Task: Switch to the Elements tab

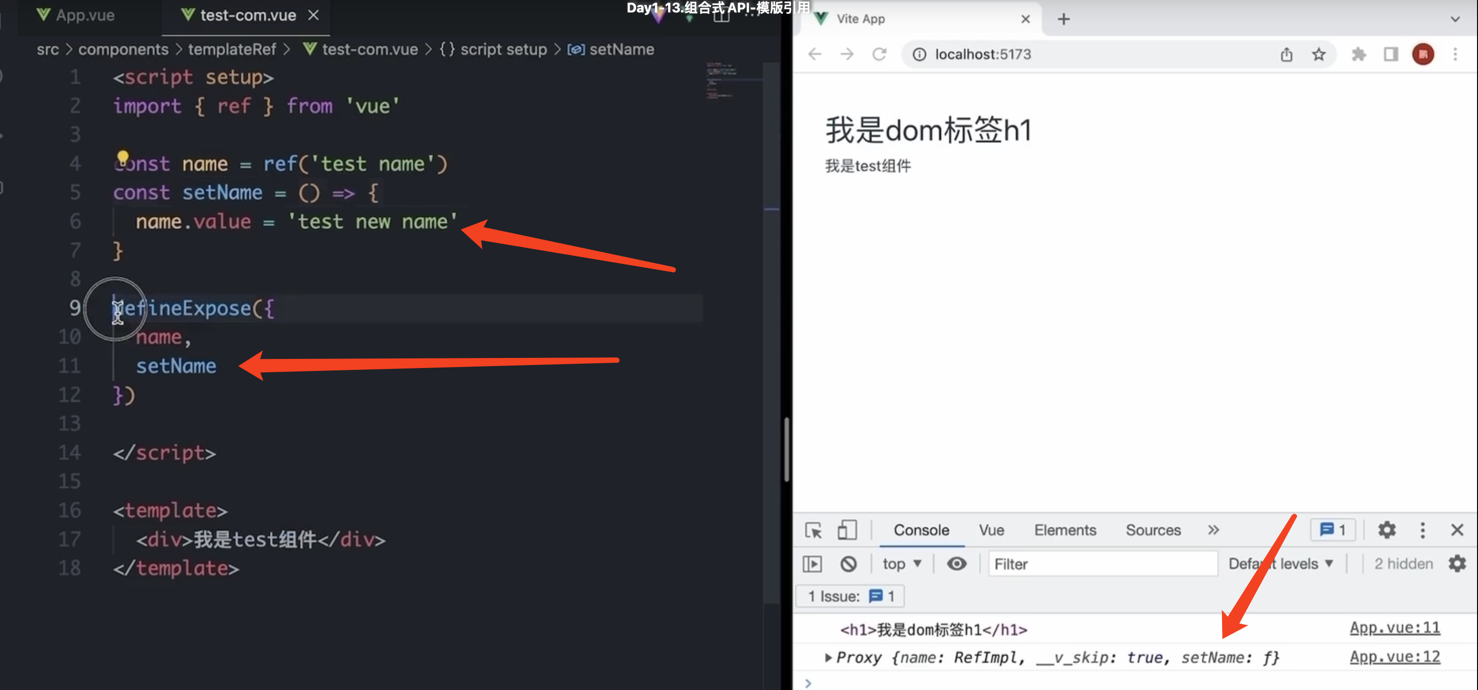Action: (x=1065, y=530)
